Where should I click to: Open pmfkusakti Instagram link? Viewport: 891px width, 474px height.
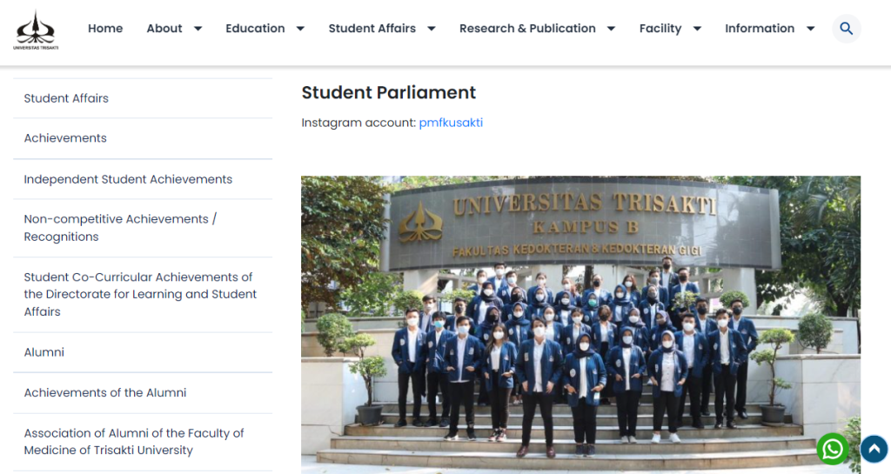[451, 123]
